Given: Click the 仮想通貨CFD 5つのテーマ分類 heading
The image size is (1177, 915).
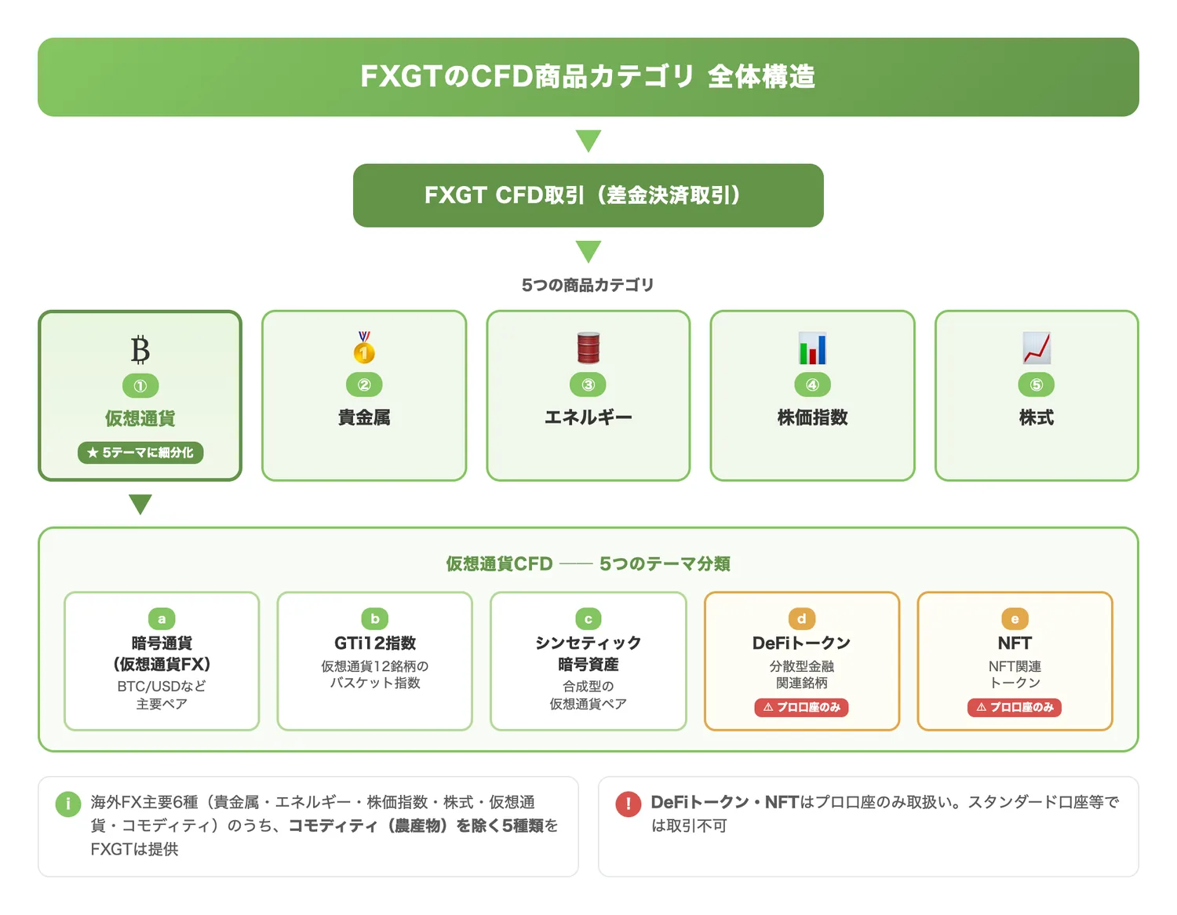Looking at the screenshot, I should point(588,563).
